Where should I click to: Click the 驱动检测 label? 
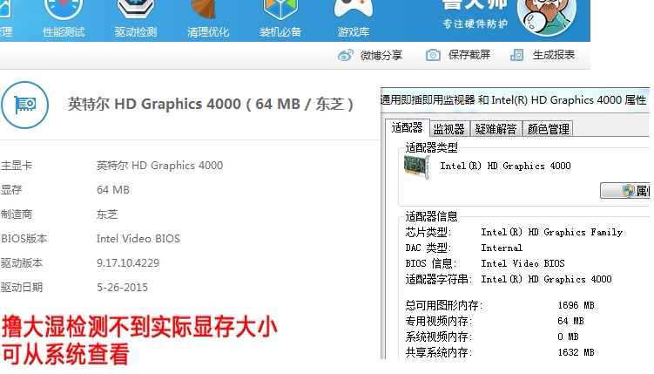click(x=136, y=32)
